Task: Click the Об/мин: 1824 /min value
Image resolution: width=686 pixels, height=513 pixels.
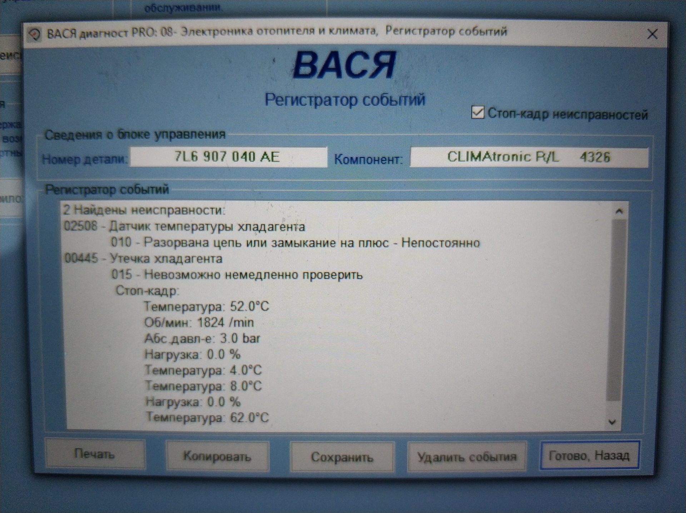Action: click(x=199, y=322)
